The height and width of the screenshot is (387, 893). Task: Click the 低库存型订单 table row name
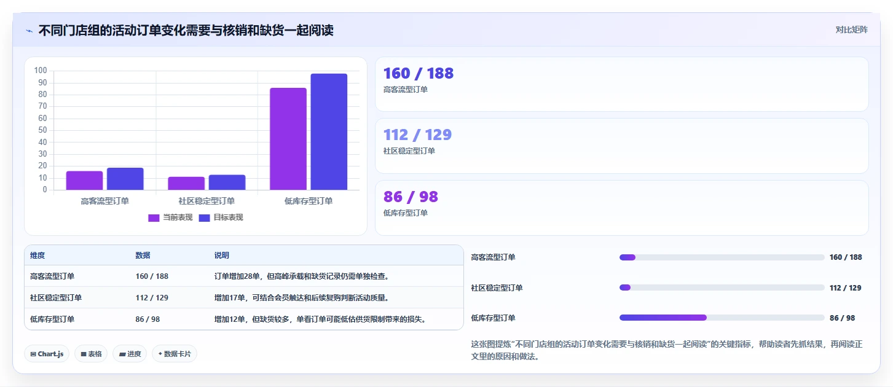click(52, 319)
